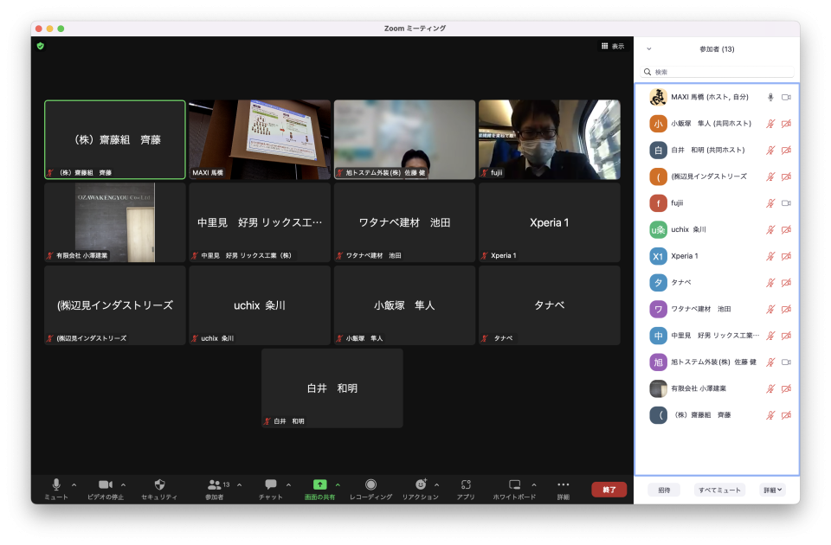Image resolution: width=831 pixels, height=545 pixels.
Task: Open the Reactions emoji icon
Action: pos(421,484)
